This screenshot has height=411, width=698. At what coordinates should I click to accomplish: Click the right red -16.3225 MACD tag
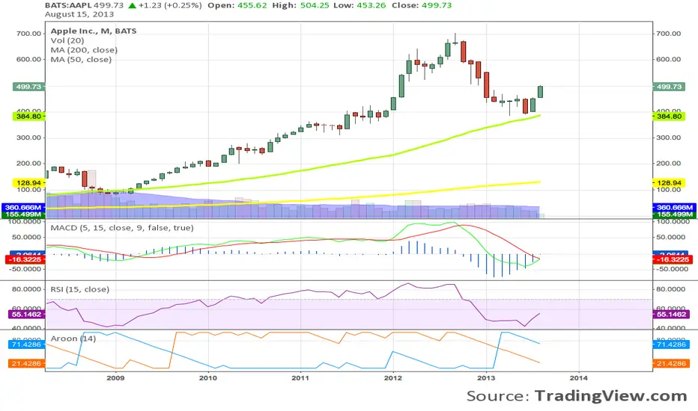point(673,259)
